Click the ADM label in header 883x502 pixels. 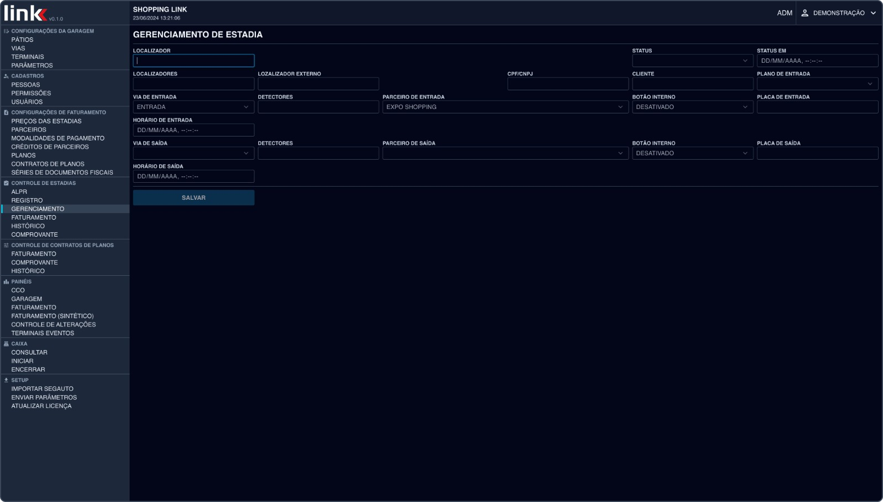(x=784, y=13)
